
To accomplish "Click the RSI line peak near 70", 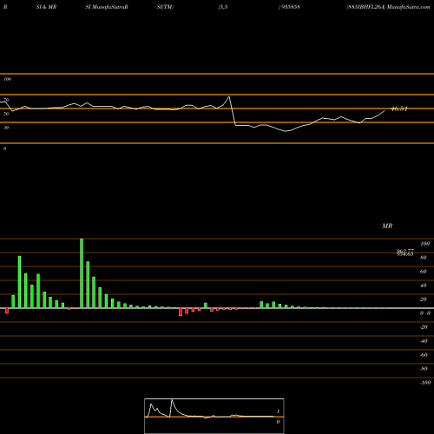I will pos(229,97).
